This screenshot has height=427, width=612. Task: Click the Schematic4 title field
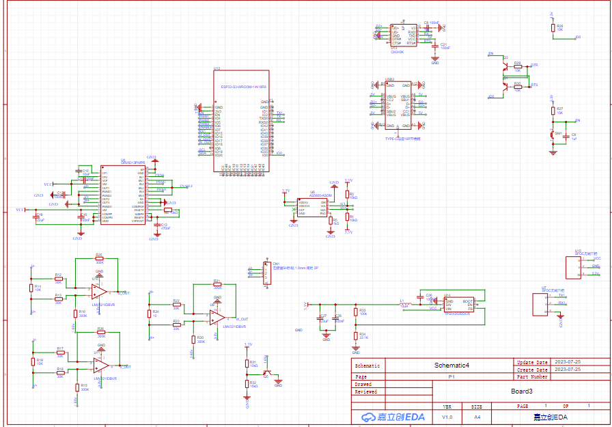point(452,366)
